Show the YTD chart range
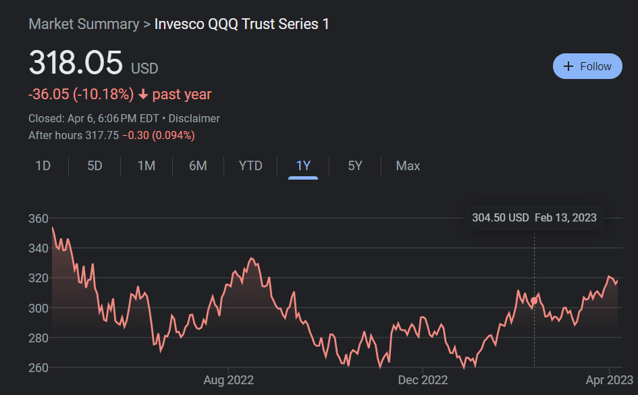638x395 pixels. [x=250, y=165]
